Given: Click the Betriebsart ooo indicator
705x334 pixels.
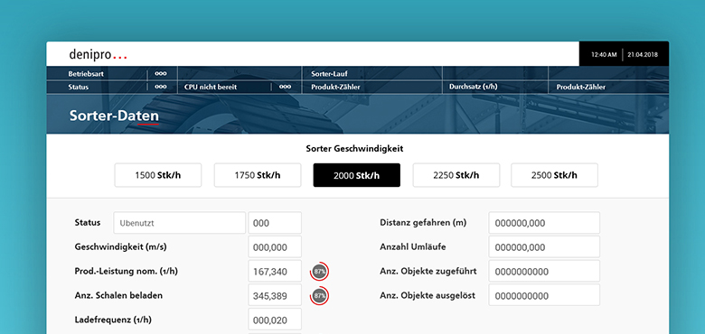Looking at the screenshot, I should (x=161, y=74).
